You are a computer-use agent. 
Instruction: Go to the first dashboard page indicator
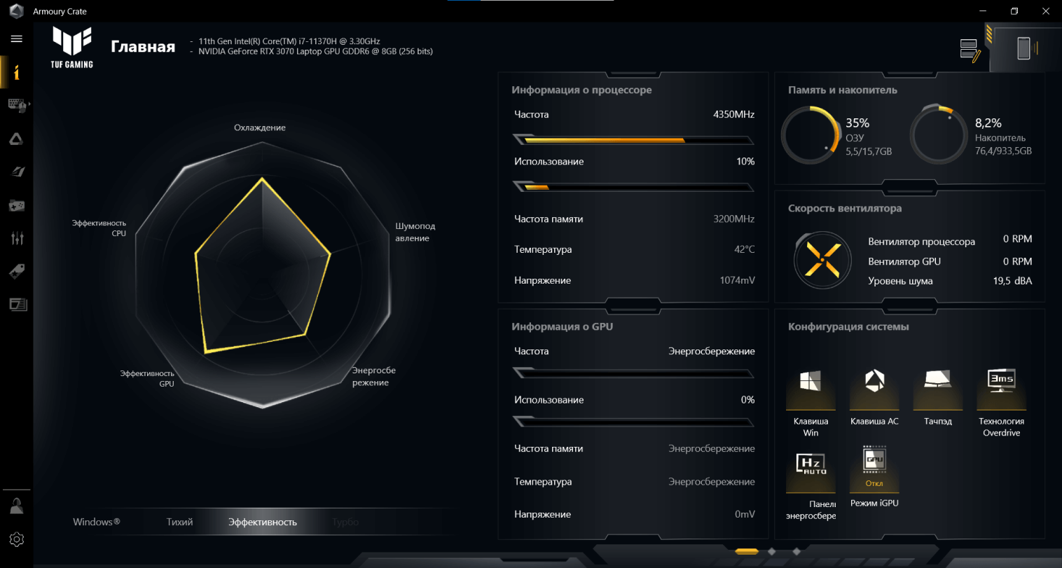point(747,552)
